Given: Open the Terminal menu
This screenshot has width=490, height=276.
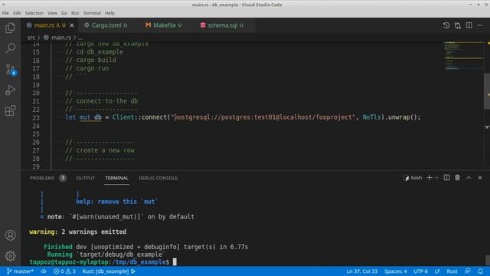Looking at the screenshot, I should tap(92, 13).
